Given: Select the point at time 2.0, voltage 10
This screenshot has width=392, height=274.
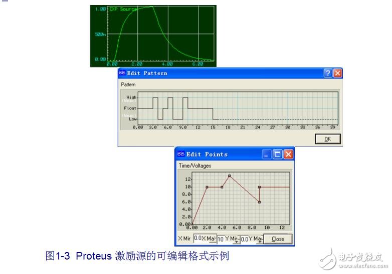Looking at the screenshot, I should pos(207,187).
